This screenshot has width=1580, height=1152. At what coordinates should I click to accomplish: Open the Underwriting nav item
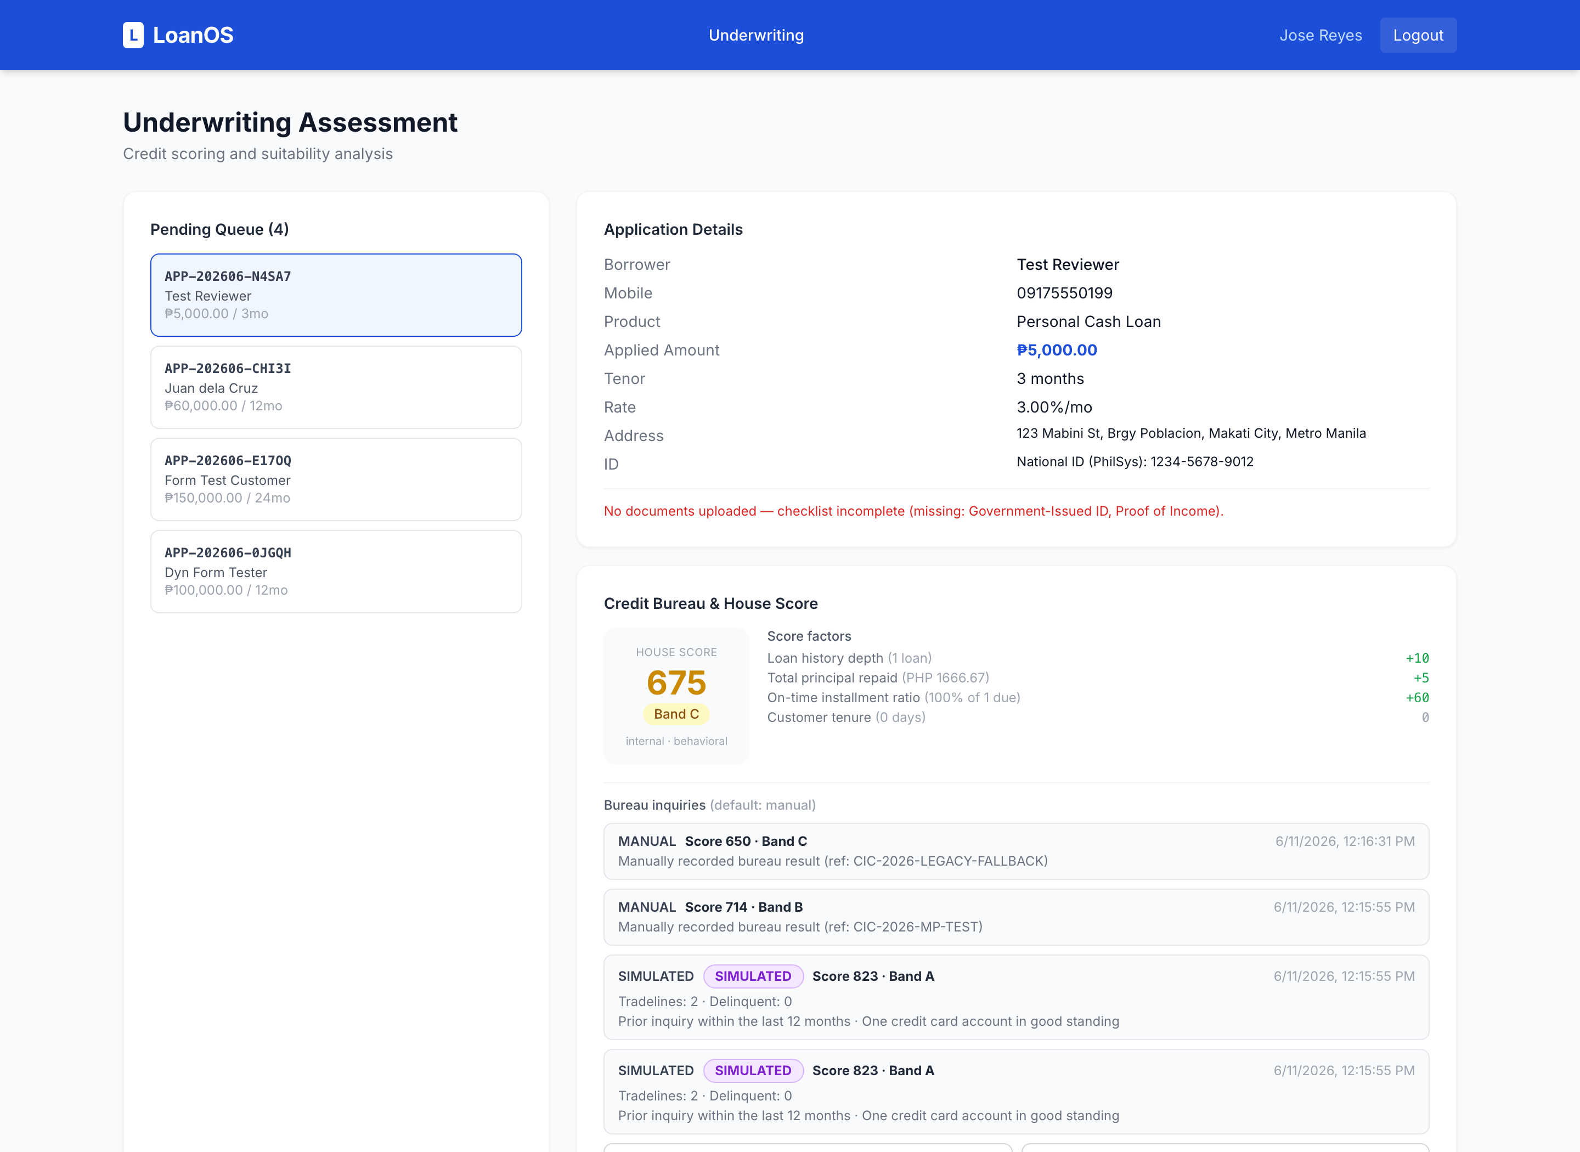(756, 35)
